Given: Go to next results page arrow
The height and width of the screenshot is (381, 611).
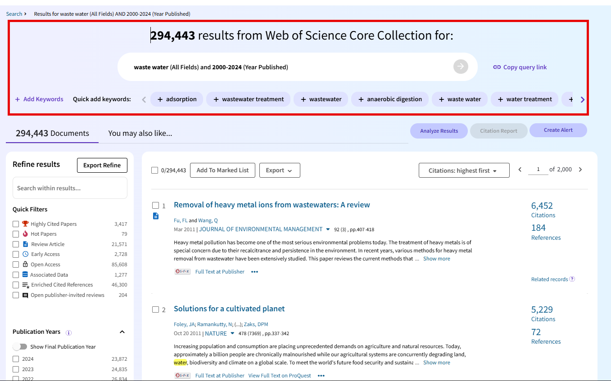Looking at the screenshot, I should pyautogui.click(x=580, y=170).
